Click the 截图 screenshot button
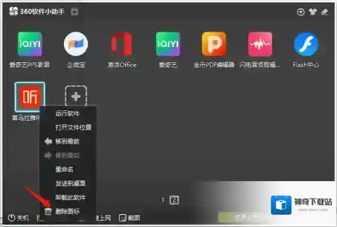This screenshot has height=227, width=337. tap(129, 218)
